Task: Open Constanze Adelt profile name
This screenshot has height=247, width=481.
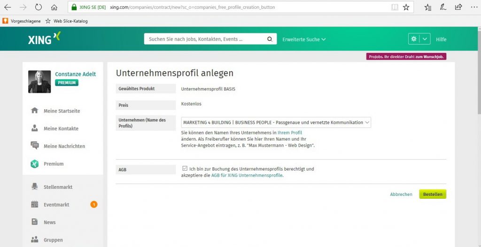Action: [x=76, y=74]
